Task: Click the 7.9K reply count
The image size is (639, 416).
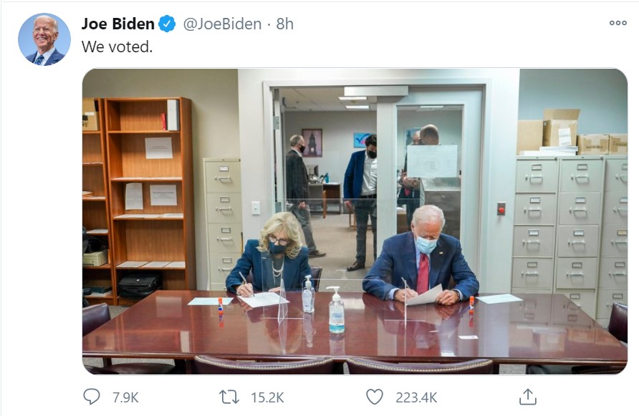Action: (125, 397)
